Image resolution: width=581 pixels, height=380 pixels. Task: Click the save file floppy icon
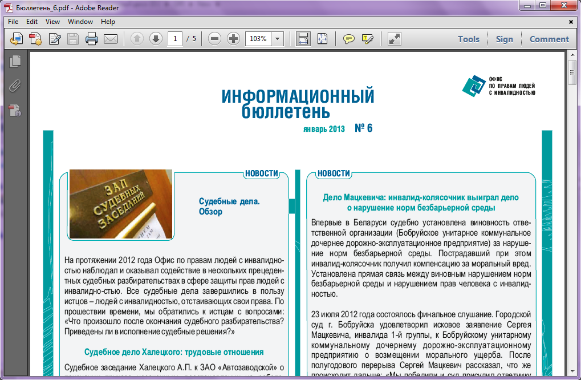(x=73, y=39)
